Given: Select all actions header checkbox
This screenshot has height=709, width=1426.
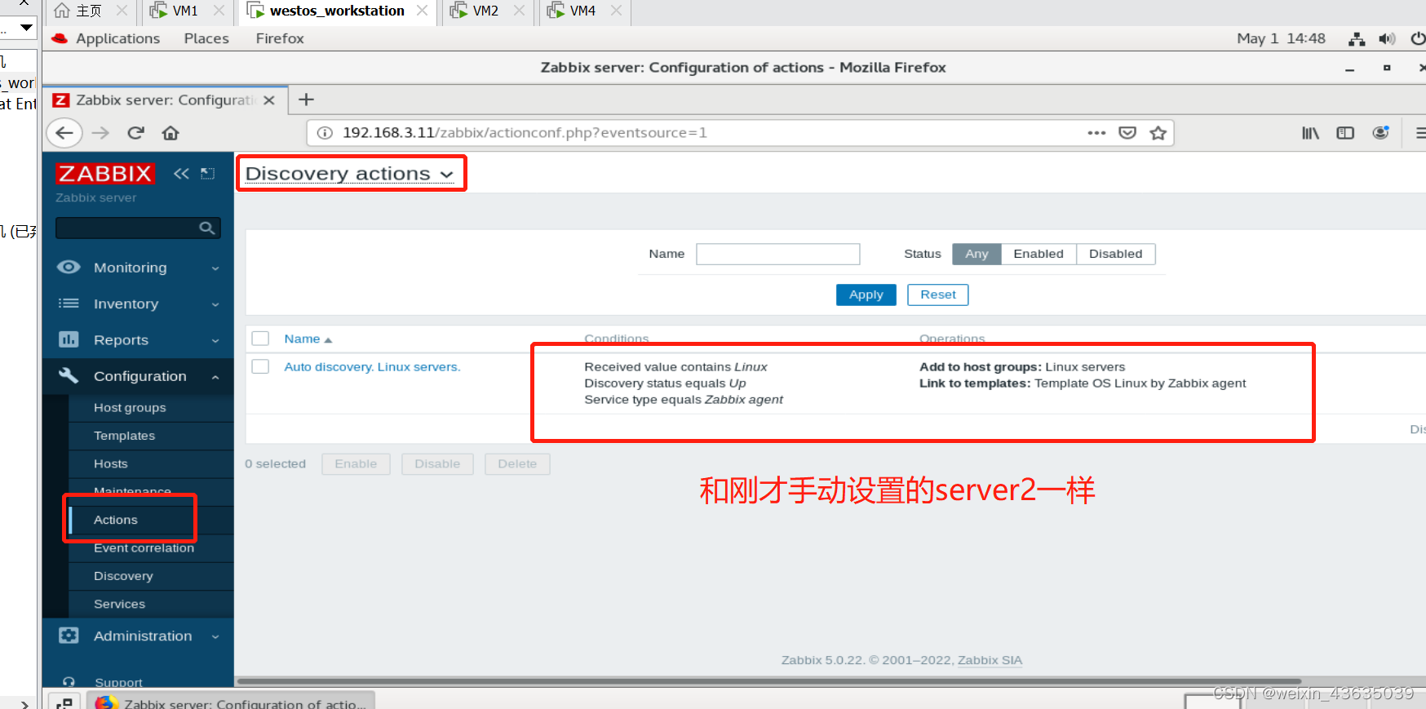Looking at the screenshot, I should click(x=260, y=339).
